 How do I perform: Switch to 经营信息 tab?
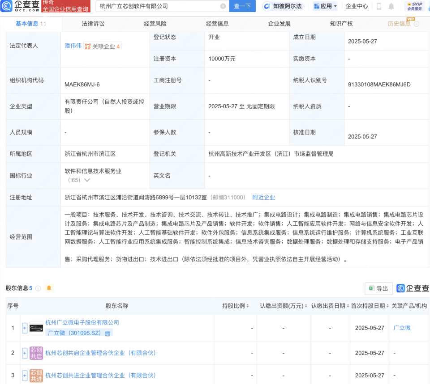click(217, 24)
